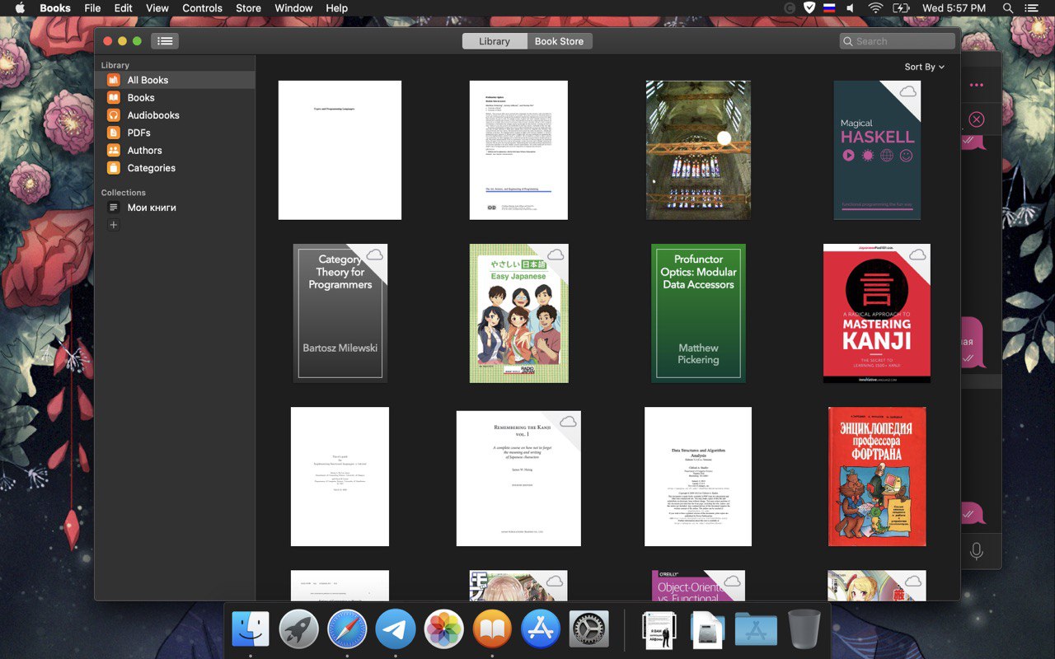Open the Trash in the Dock
The image size is (1055, 659).
coord(804,629)
